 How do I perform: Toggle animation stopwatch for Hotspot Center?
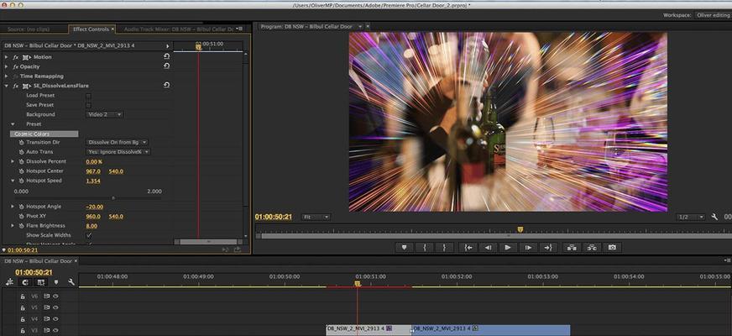coord(21,171)
